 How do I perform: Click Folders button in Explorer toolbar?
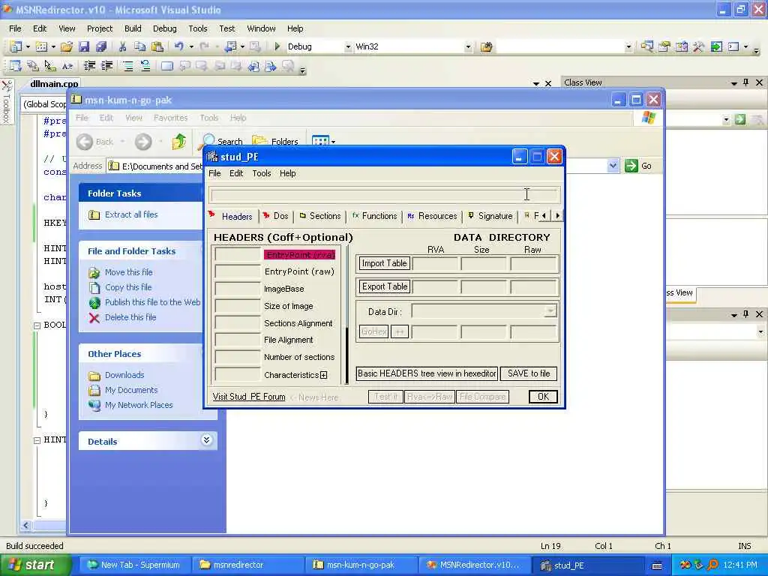coord(275,142)
